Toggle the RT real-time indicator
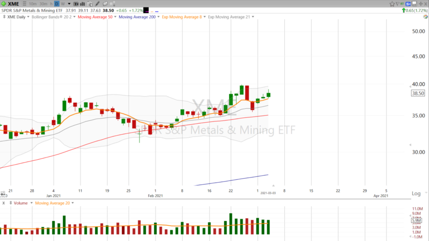The image size is (429, 241). [x=402, y=4]
